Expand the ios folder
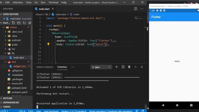 coord(6,49)
